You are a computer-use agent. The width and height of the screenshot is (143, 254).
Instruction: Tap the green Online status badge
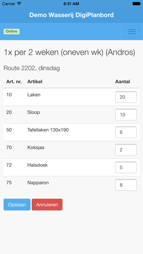12,31
